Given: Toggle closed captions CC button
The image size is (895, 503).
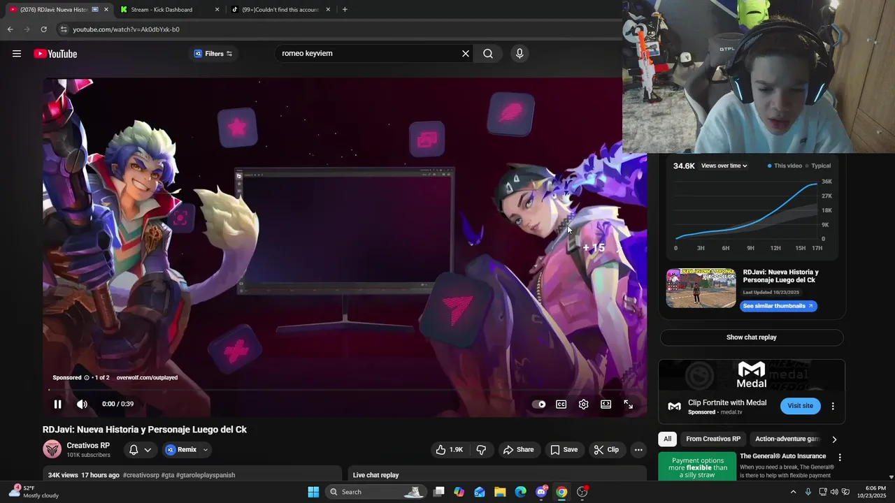Looking at the screenshot, I should 561,404.
